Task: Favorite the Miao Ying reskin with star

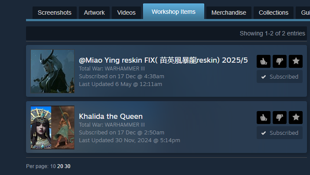Action: tap(296, 61)
